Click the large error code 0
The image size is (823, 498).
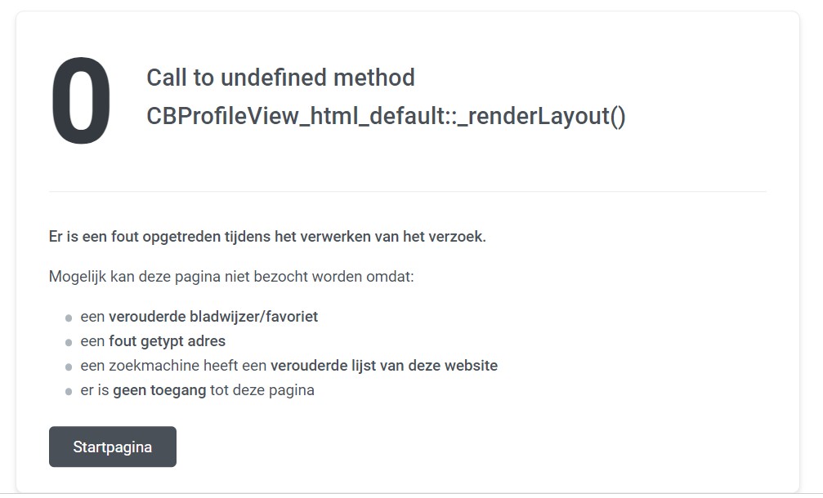[81, 101]
